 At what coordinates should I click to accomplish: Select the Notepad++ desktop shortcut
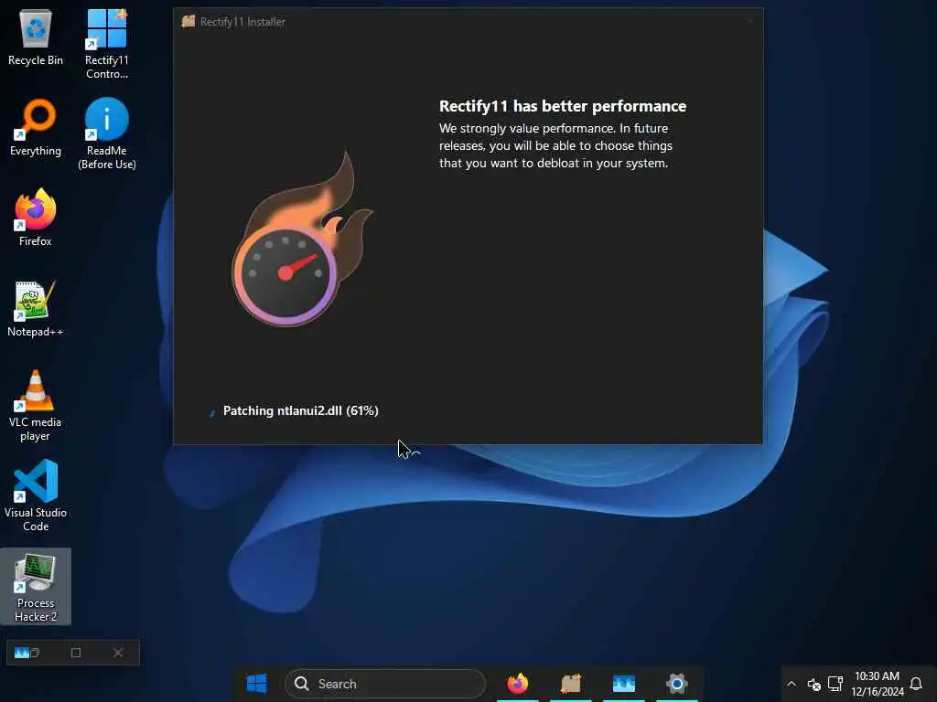pyautogui.click(x=36, y=309)
